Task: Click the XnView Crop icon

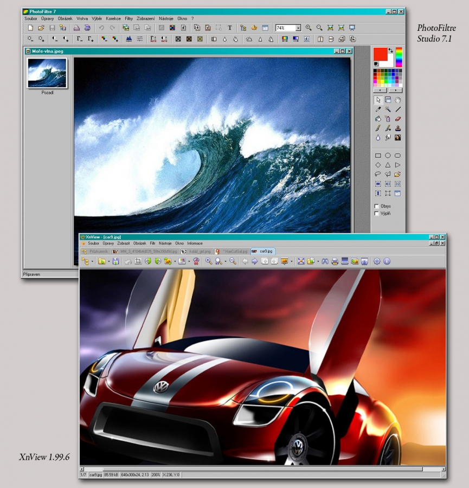Action: pyautogui.click(x=138, y=261)
